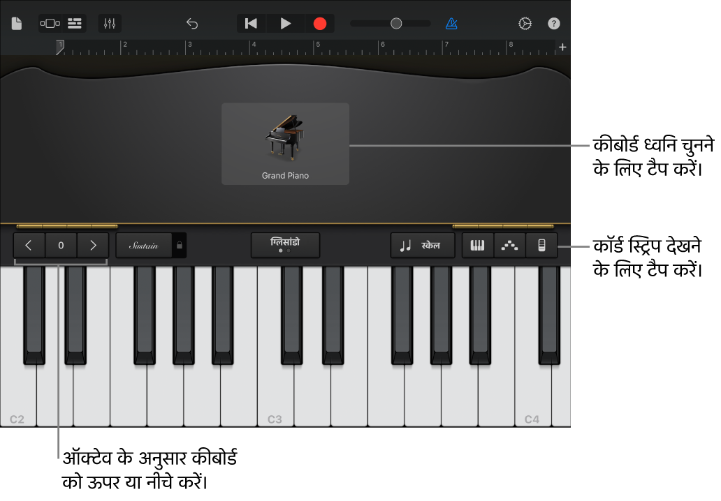
Task: Open keyboard layout controls icon
Action: click(477, 245)
